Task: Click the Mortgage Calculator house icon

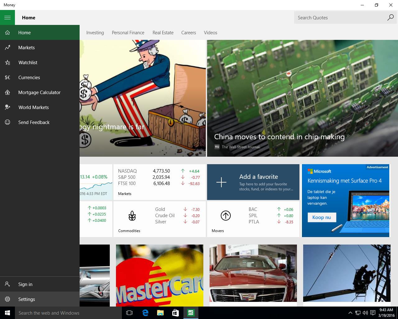Action: point(7,92)
